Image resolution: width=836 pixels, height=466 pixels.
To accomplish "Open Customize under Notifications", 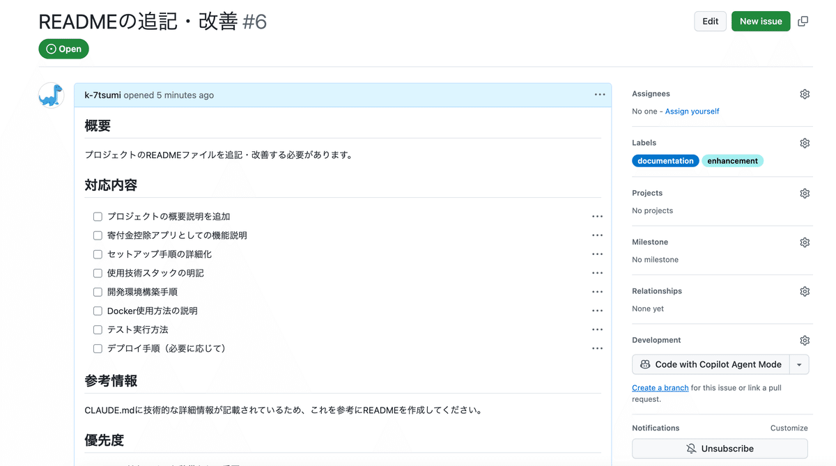I will tap(790, 428).
